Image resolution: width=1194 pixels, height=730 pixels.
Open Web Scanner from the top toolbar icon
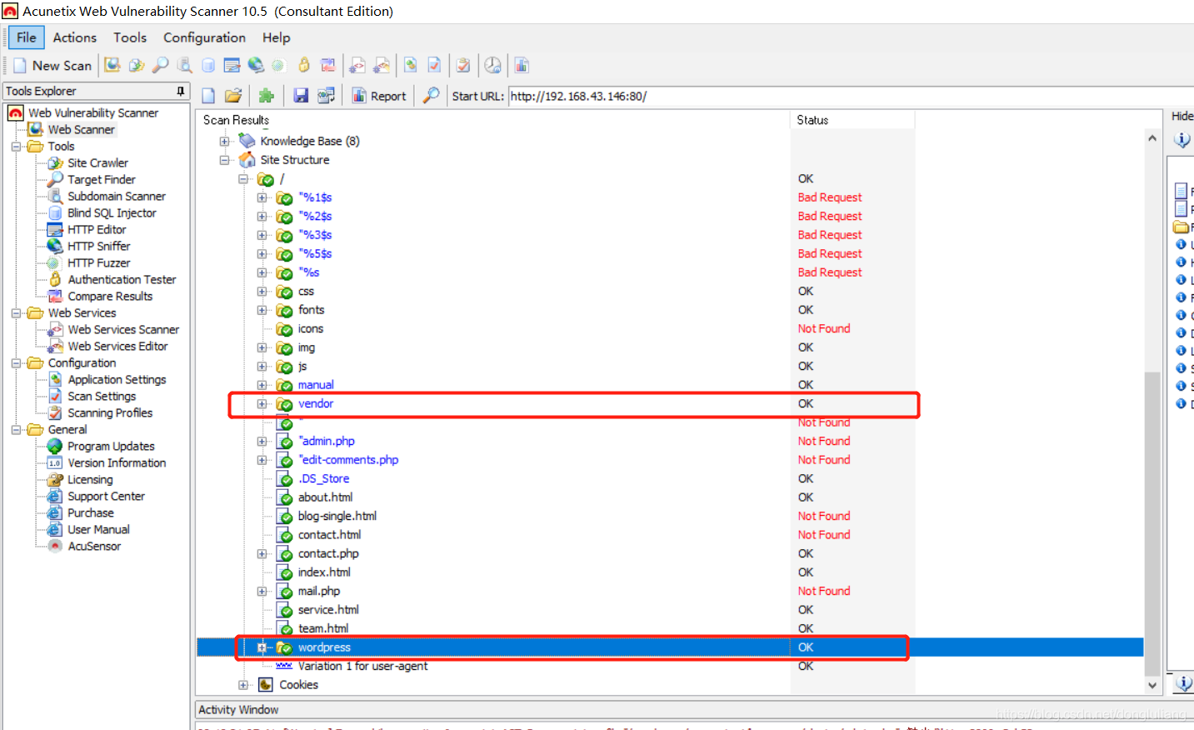point(112,65)
